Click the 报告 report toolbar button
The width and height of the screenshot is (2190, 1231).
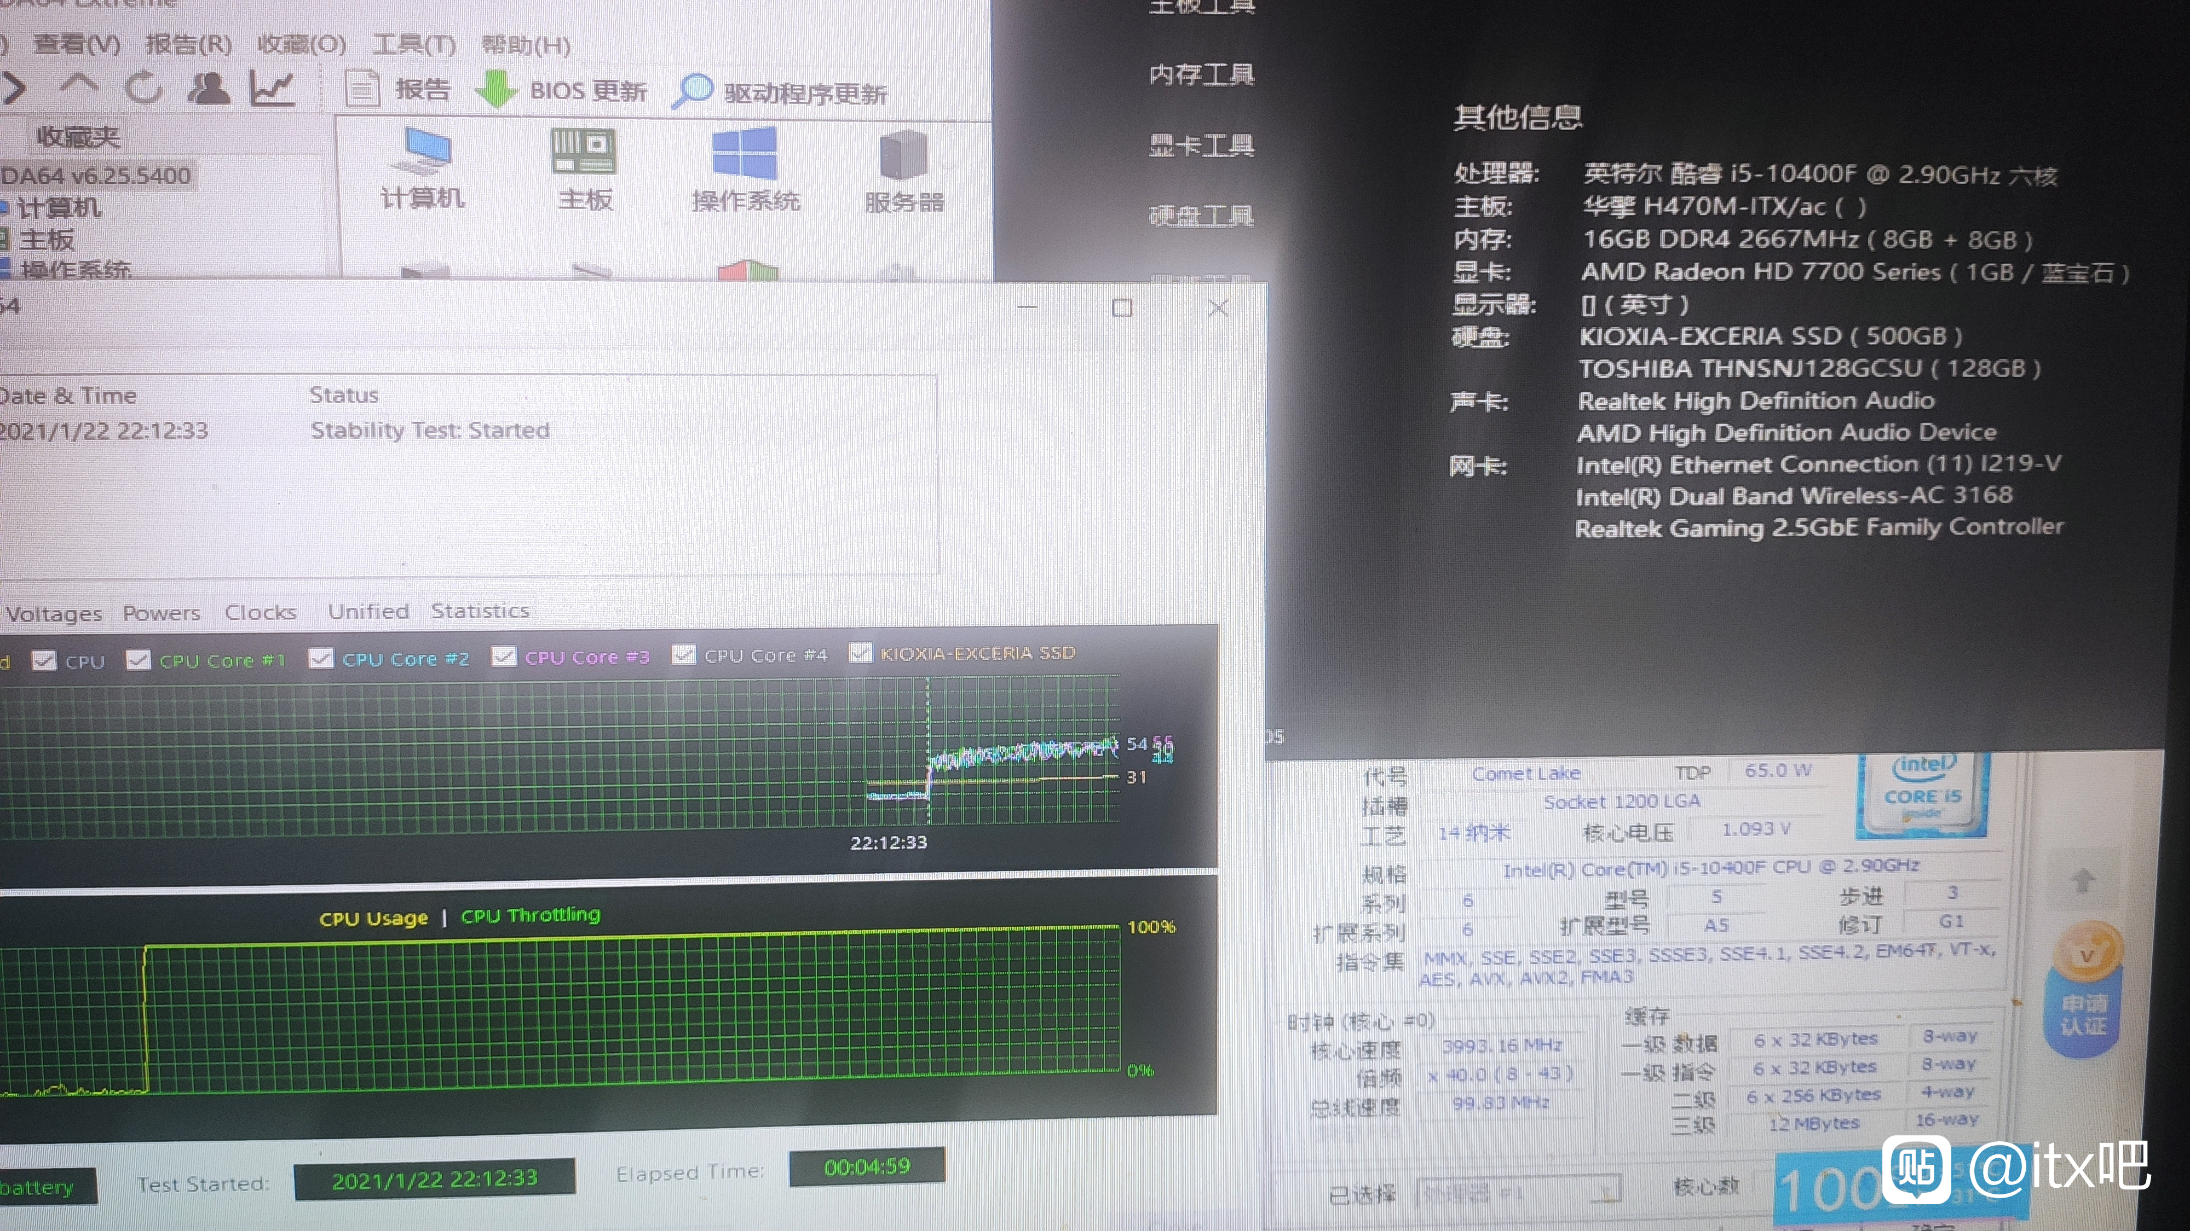click(398, 89)
